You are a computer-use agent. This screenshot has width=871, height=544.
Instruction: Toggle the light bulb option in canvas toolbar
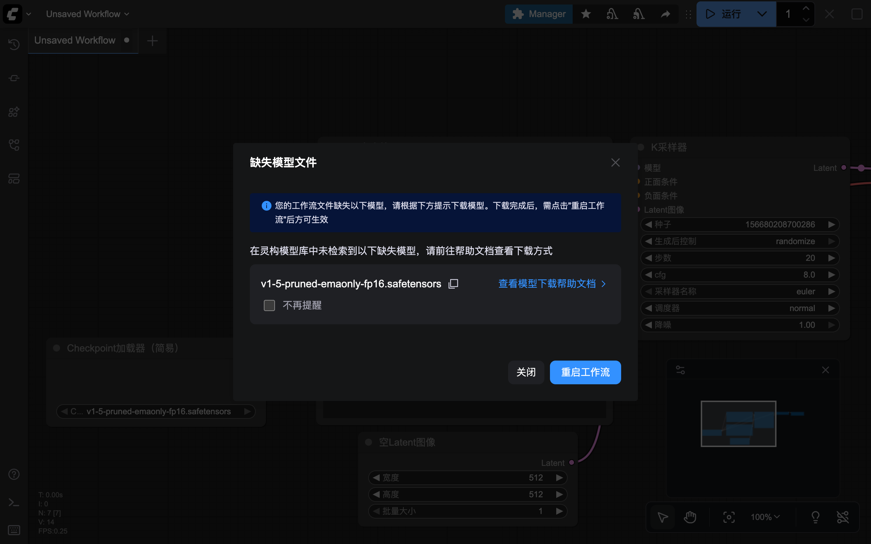[816, 517]
